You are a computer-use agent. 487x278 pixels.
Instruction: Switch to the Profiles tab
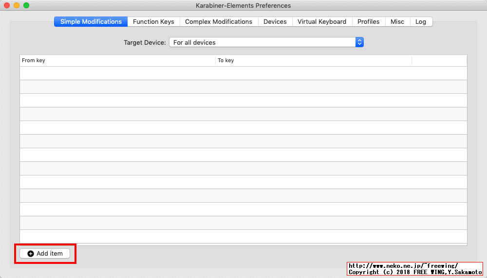368,22
